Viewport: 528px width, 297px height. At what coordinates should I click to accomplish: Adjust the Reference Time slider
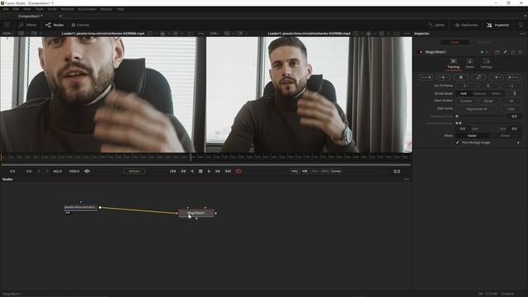pyautogui.click(x=480, y=116)
